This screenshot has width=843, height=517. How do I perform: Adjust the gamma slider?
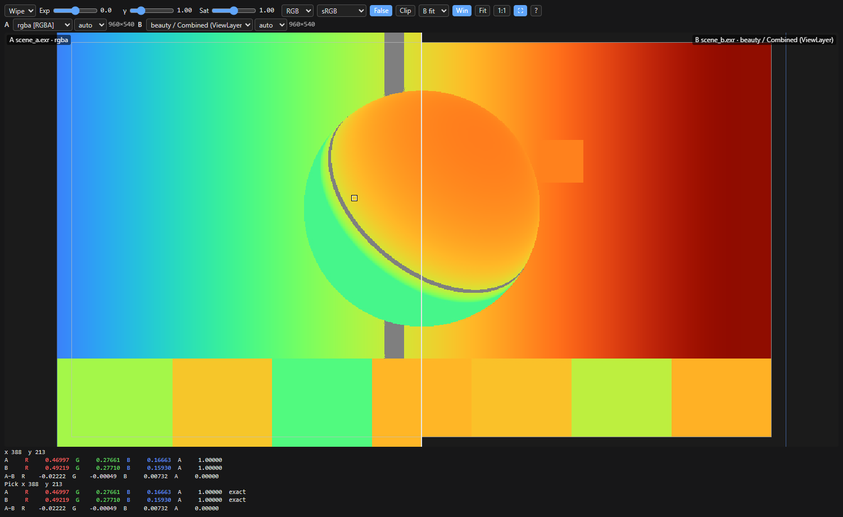pos(152,11)
